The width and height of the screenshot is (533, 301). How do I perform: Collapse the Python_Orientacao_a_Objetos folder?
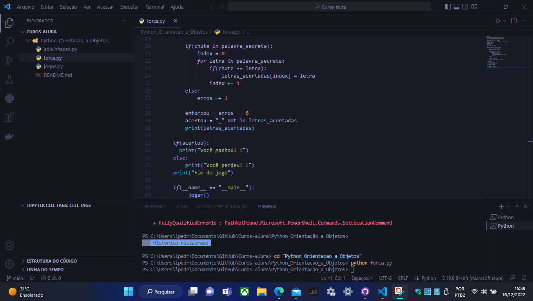click(28, 40)
